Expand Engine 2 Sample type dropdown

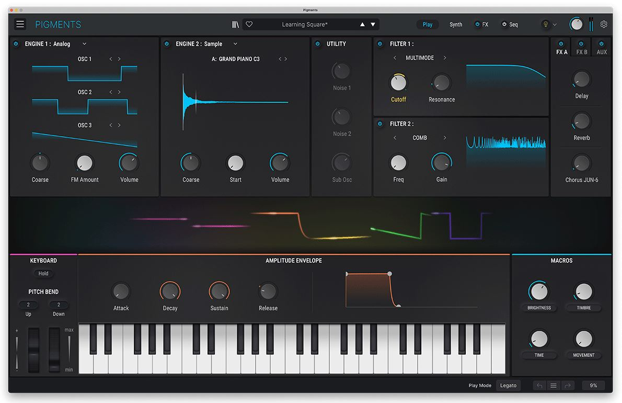pos(235,43)
